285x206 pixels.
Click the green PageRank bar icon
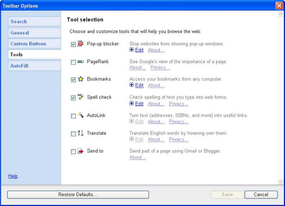(x=80, y=62)
